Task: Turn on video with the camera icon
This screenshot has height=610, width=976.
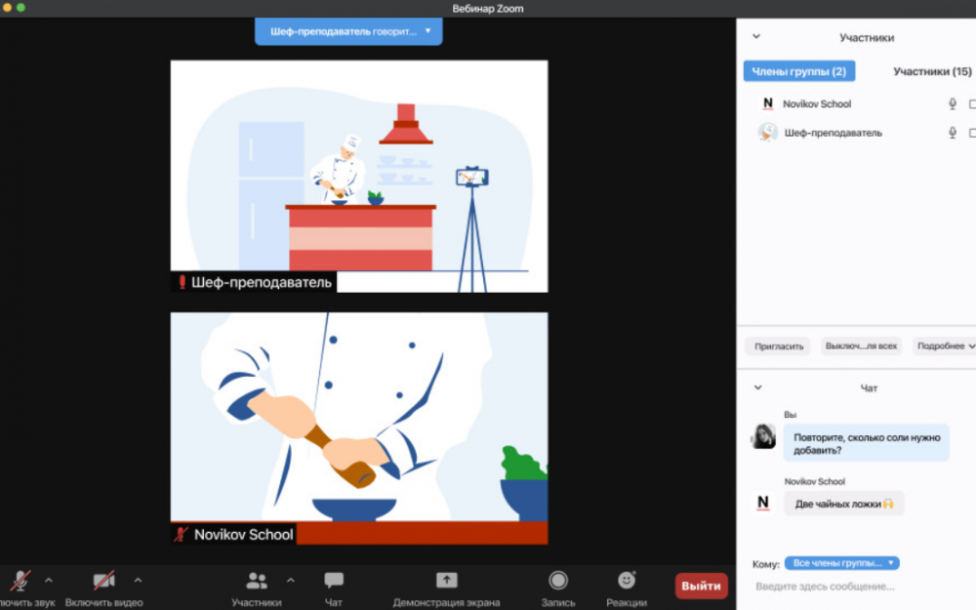Action: 104,581
